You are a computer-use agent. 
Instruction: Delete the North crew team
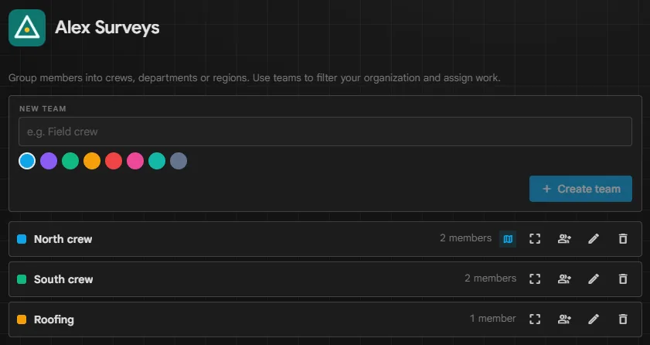[x=623, y=239]
